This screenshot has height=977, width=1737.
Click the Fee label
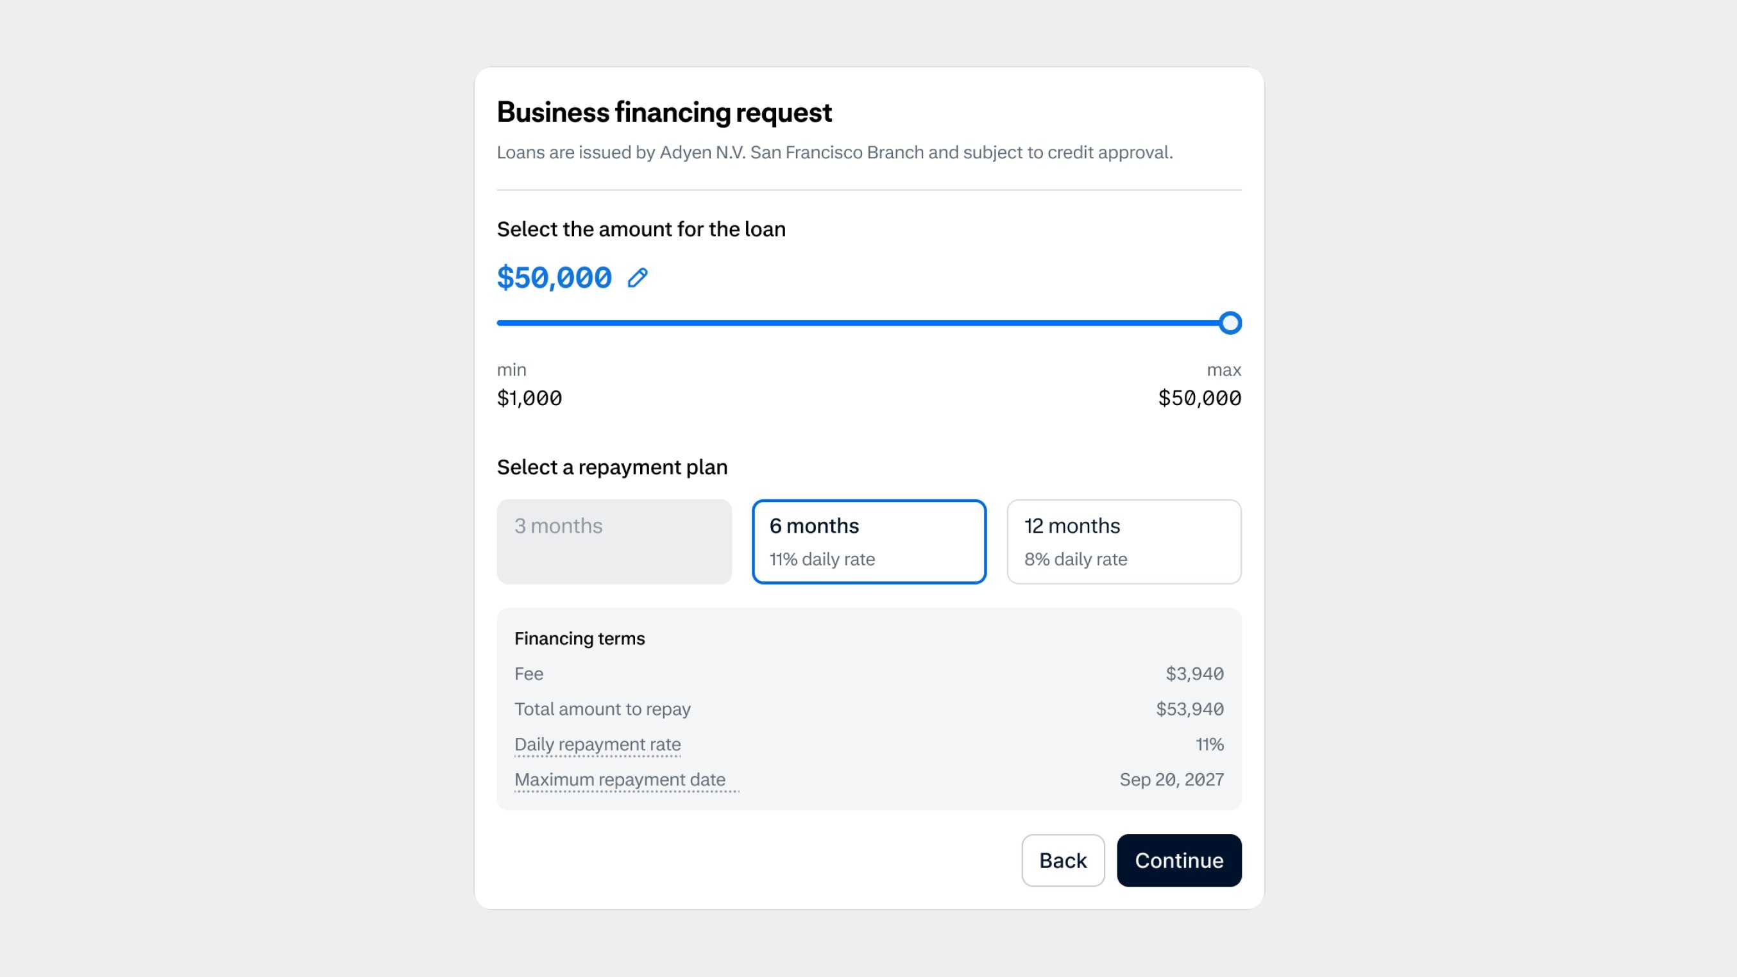(529, 673)
